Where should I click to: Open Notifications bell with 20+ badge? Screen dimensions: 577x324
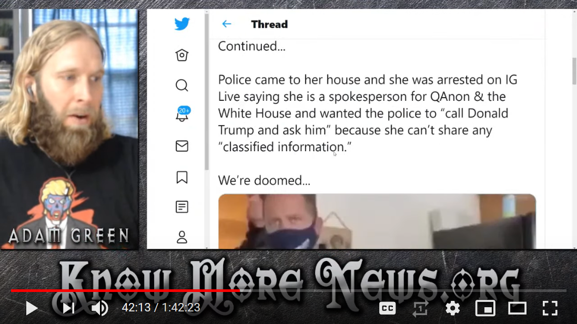point(183,114)
